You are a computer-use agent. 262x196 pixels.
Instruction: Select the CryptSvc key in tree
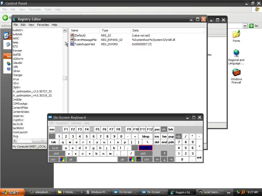[x=18, y=120]
